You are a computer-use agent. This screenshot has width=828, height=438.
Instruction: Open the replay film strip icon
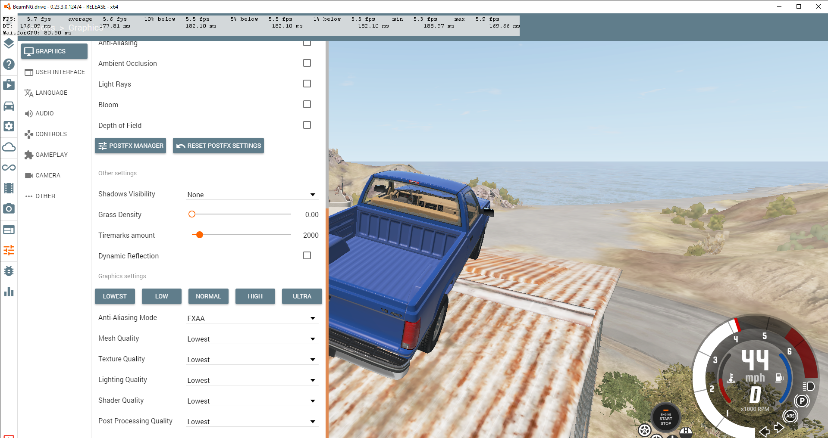coord(9,188)
